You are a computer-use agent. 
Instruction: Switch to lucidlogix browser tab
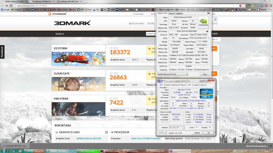[x=69, y=2]
